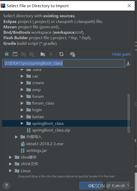This screenshot has height=191, width=137.
Task: Refresh the file tree
Action: click(61, 54)
